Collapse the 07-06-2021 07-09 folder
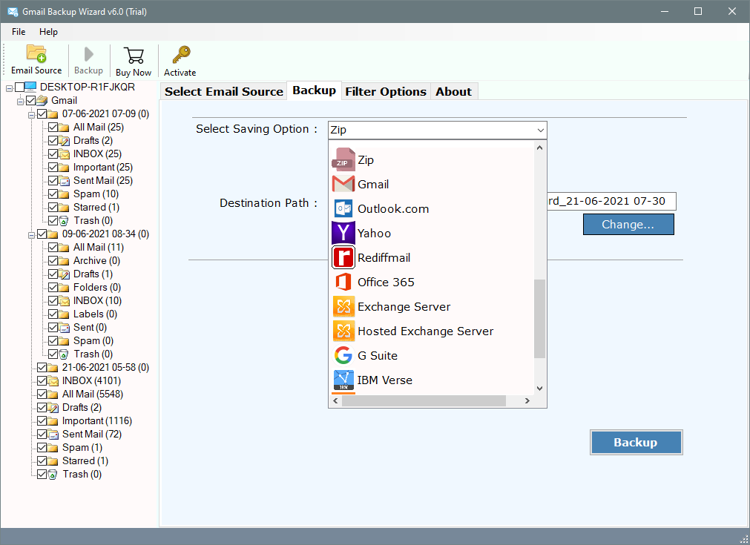This screenshot has width=750, height=545. tap(32, 115)
